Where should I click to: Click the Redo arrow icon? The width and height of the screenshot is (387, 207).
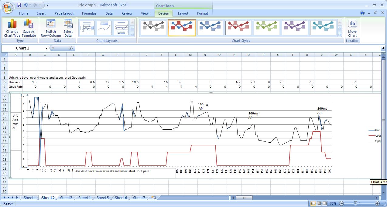coord(36,5)
